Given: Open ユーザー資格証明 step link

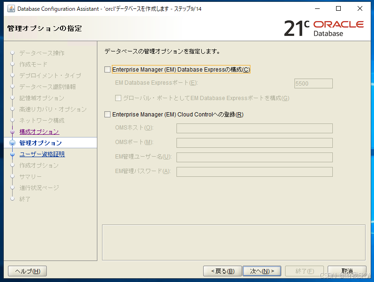Looking at the screenshot, I should (x=42, y=154).
